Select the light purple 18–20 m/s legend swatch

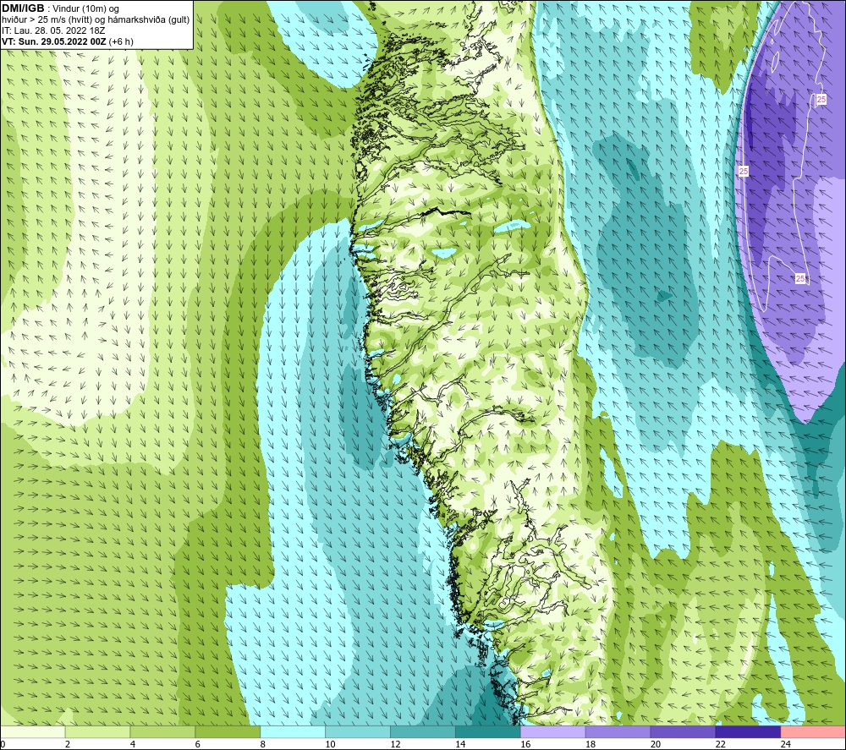click(x=618, y=732)
